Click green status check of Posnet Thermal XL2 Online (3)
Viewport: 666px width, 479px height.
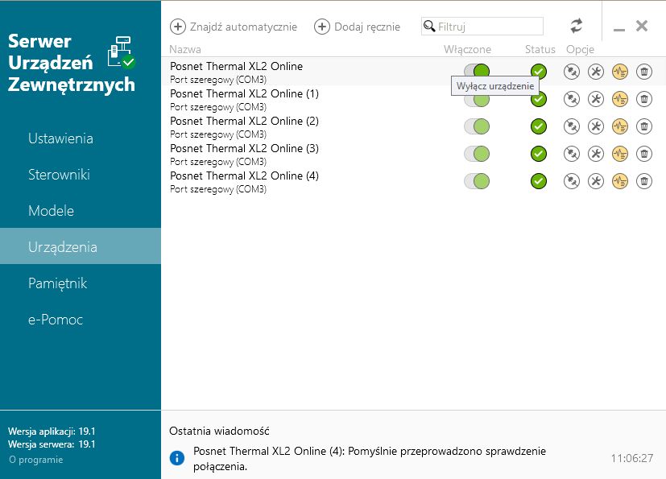(539, 154)
